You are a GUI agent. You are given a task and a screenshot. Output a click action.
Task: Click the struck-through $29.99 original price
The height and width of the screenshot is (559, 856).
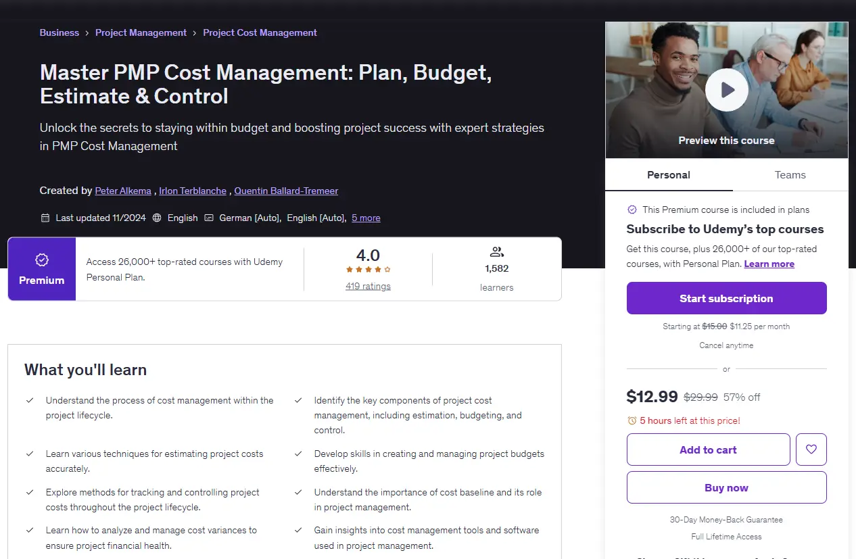(x=700, y=397)
